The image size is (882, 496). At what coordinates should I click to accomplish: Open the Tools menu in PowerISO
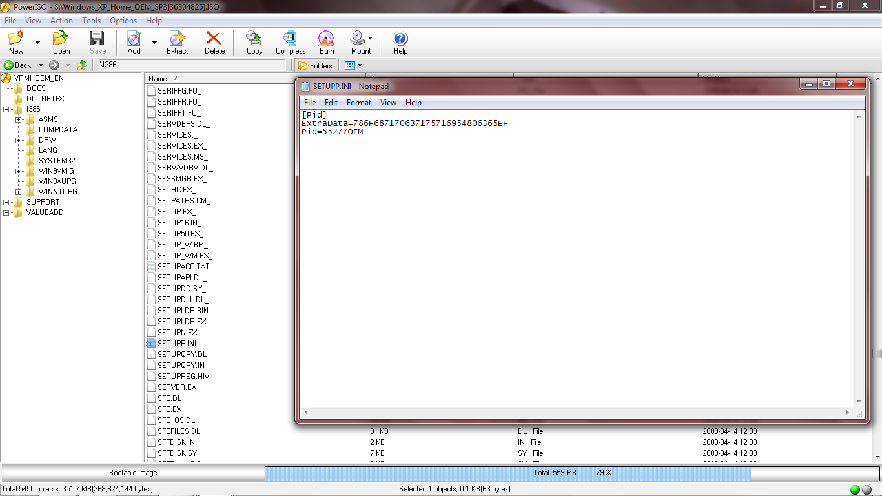click(91, 21)
